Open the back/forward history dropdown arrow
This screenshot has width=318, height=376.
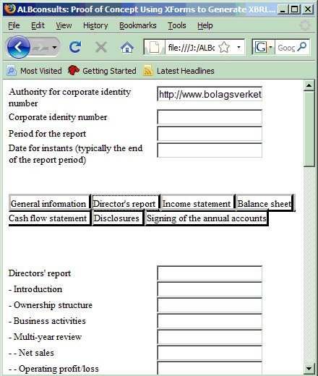[x=55, y=47]
